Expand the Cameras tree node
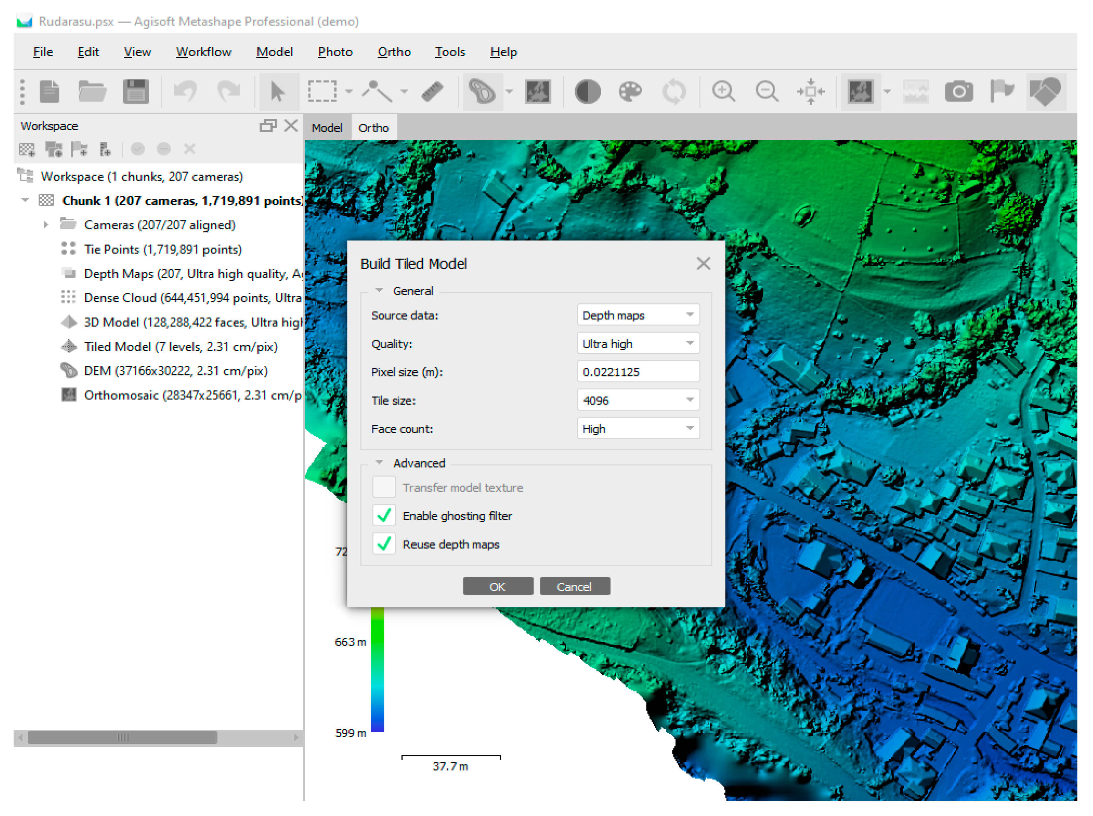1093x816 pixels. 46,225
